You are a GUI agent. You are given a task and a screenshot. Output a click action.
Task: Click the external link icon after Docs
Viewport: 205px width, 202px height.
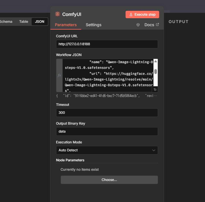[x=157, y=25]
